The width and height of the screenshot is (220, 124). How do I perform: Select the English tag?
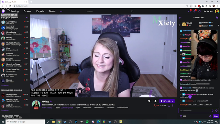pyautogui.click(x=78, y=107)
